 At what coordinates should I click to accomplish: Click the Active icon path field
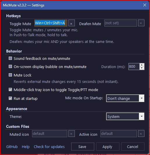tap(119, 134)
